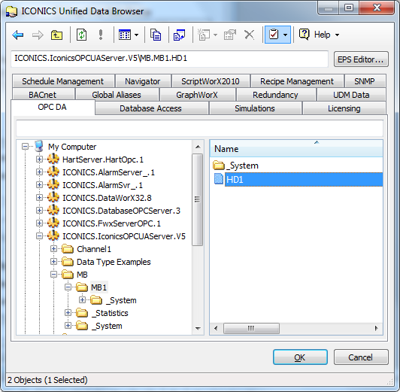Switch to the GraphWorX tab
400x392 pixels.
(197, 95)
